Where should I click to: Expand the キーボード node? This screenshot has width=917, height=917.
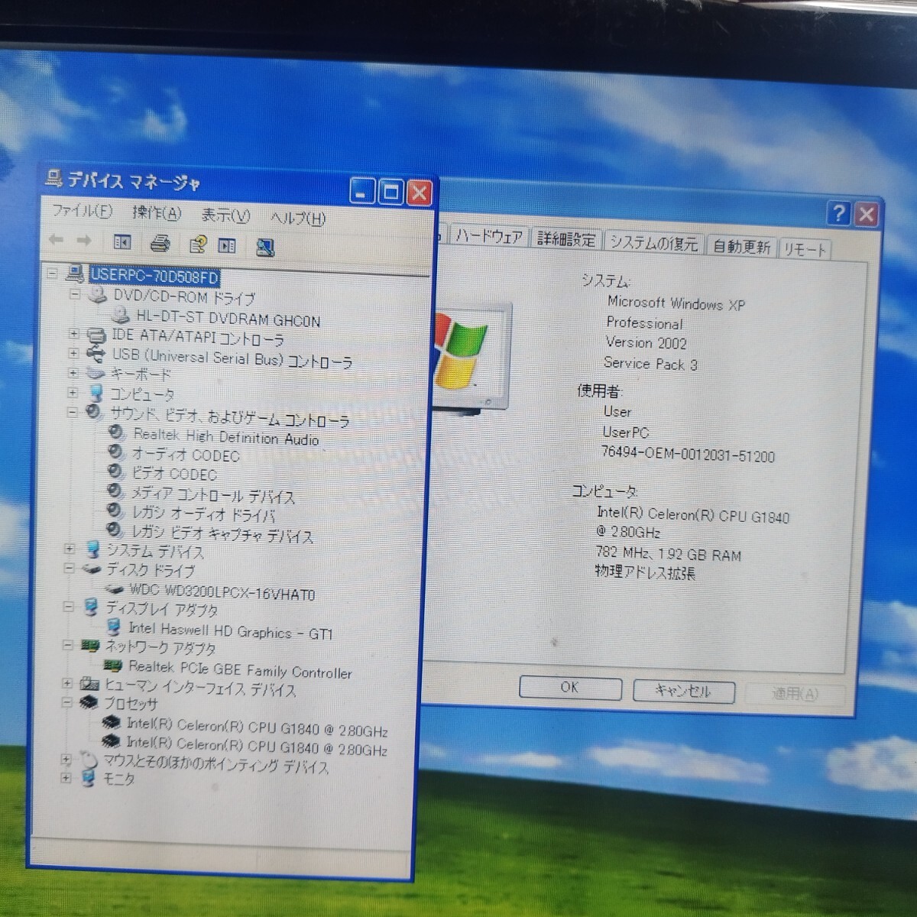[x=73, y=373]
